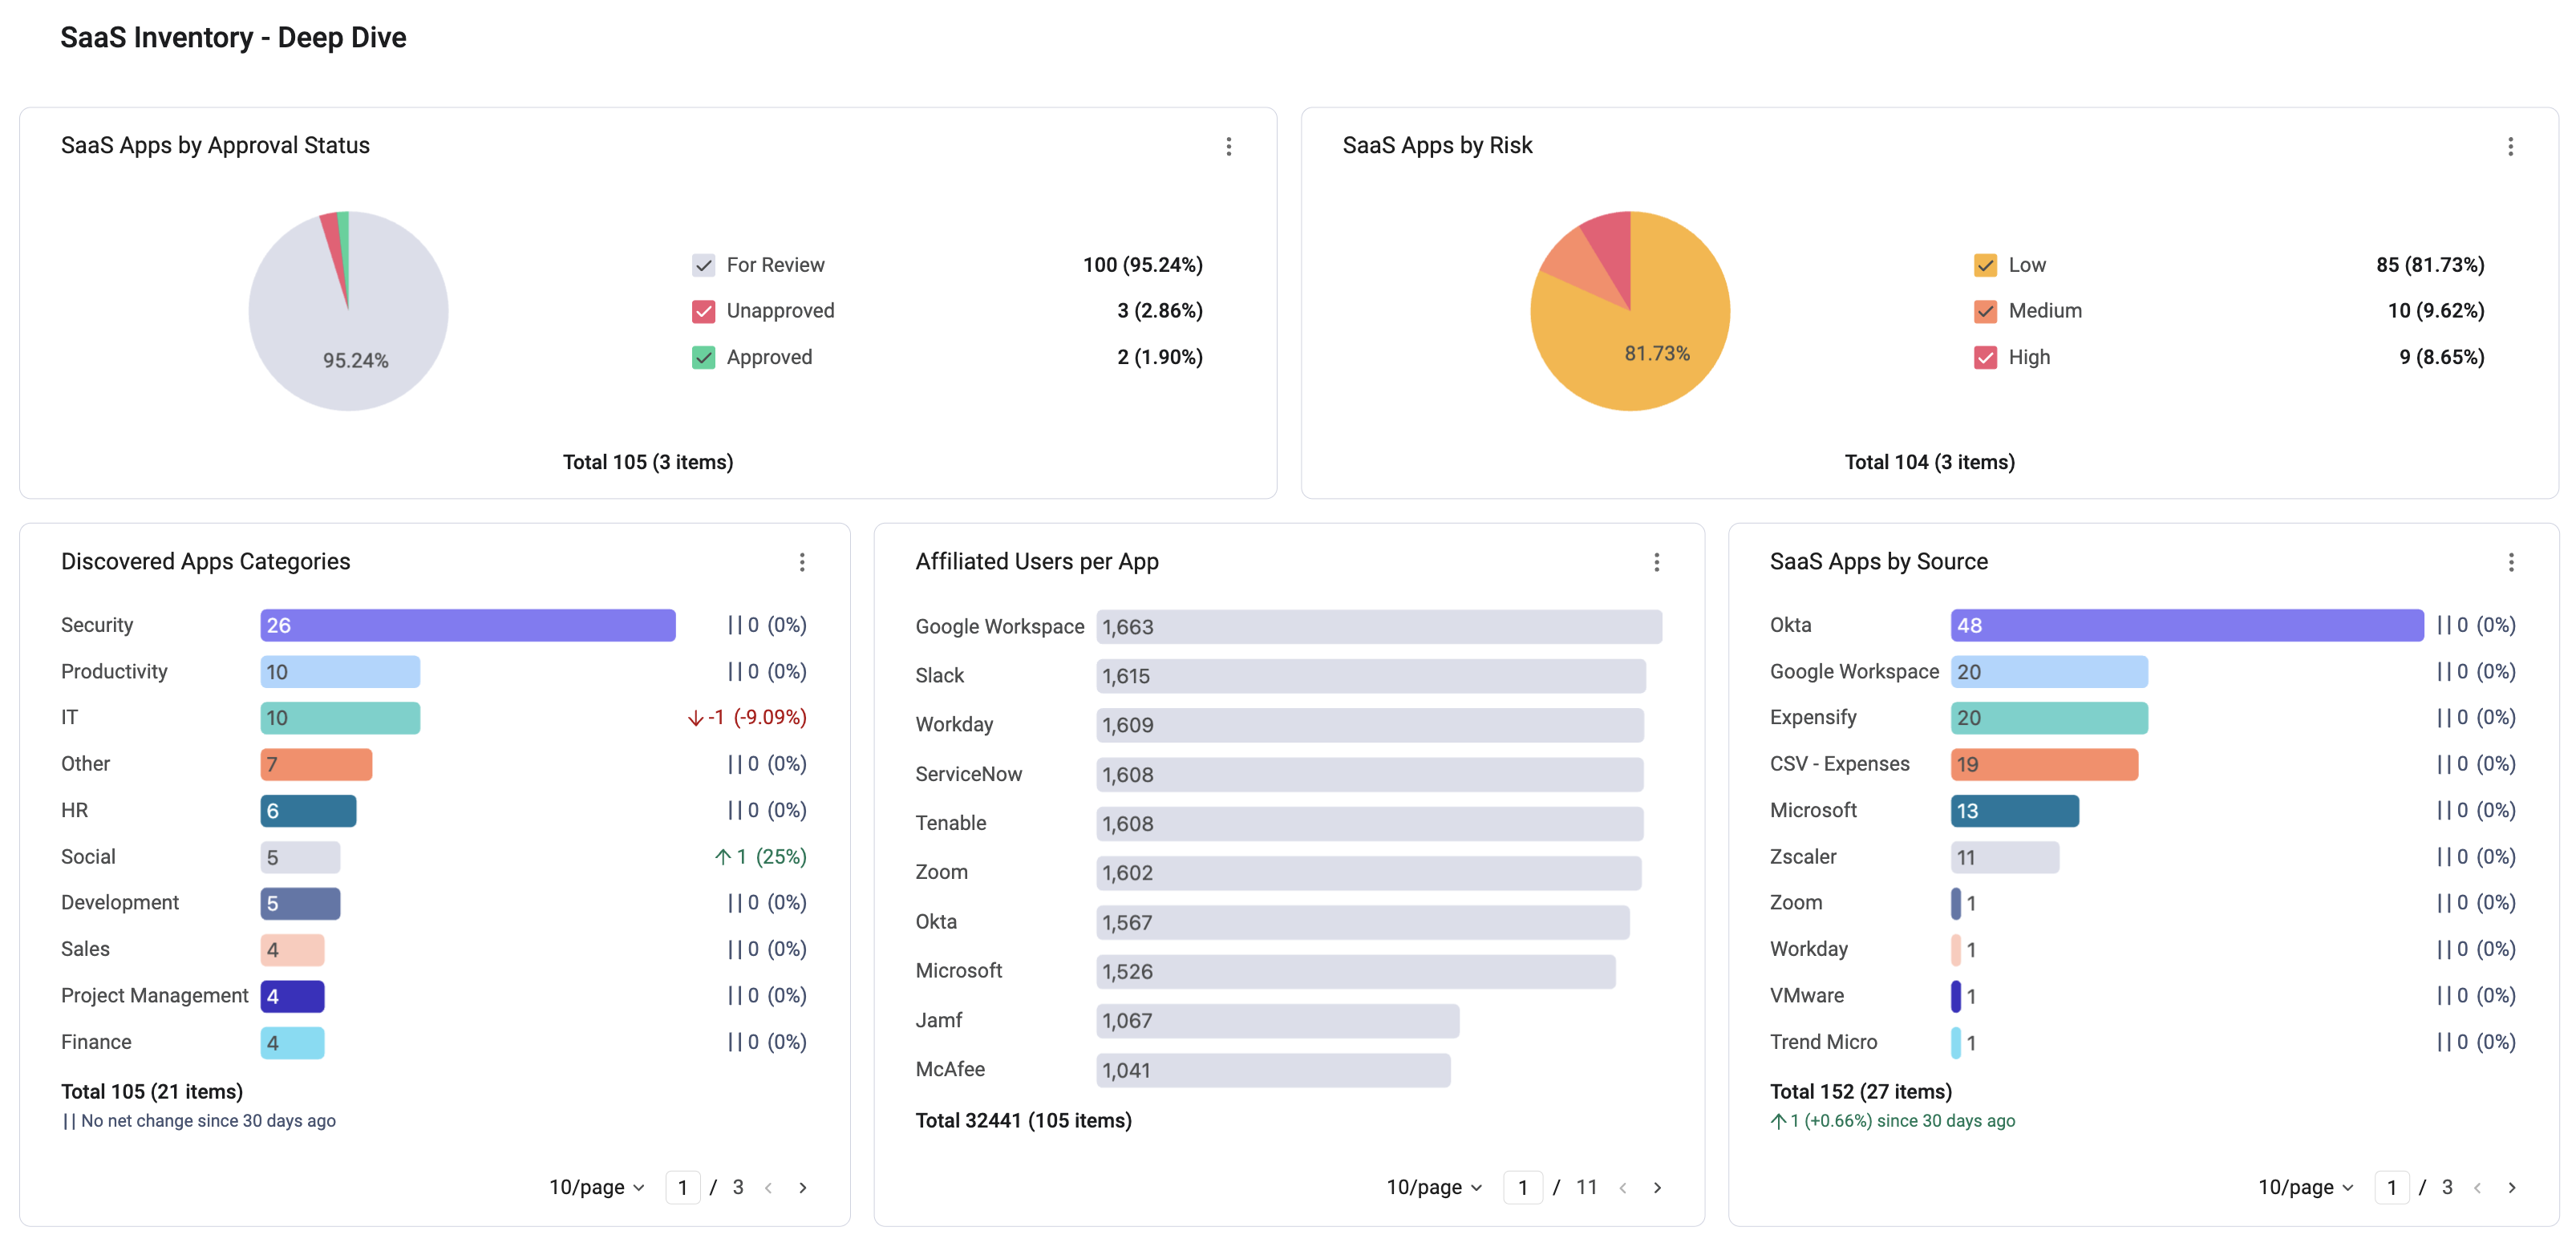Toggle the Medium risk legend checkbox
2576x1243 pixels.
[x=1985, y=311]
